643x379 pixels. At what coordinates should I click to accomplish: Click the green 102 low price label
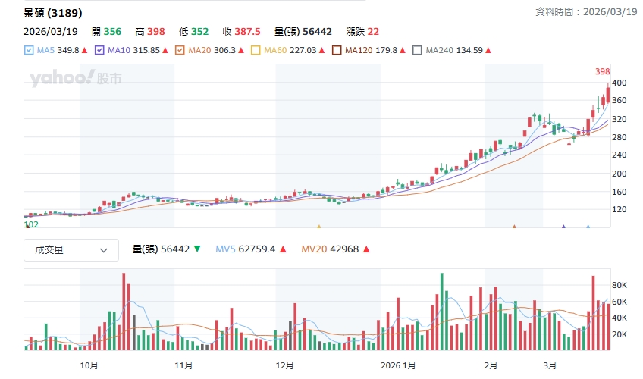[31, 224]
